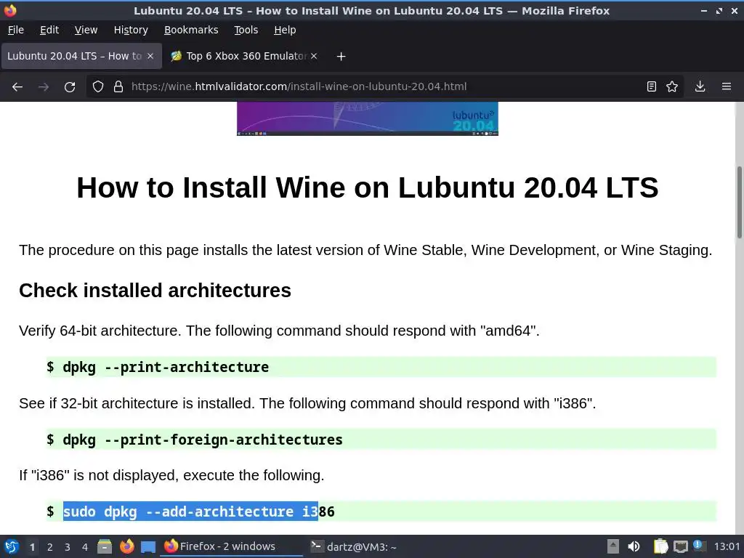Switch to dartz@VM3 terminal taskbar button
The height and width of the screenshot is (558, 744).
(354, 546)
